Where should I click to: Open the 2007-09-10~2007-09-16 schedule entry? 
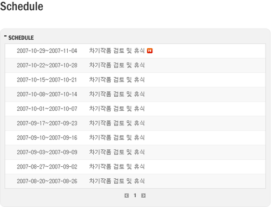click(135, 138)
